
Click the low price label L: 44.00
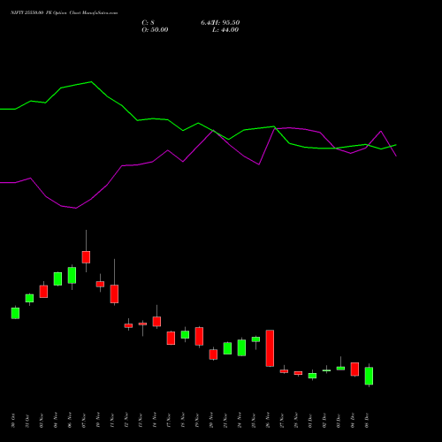pos(225,30)
